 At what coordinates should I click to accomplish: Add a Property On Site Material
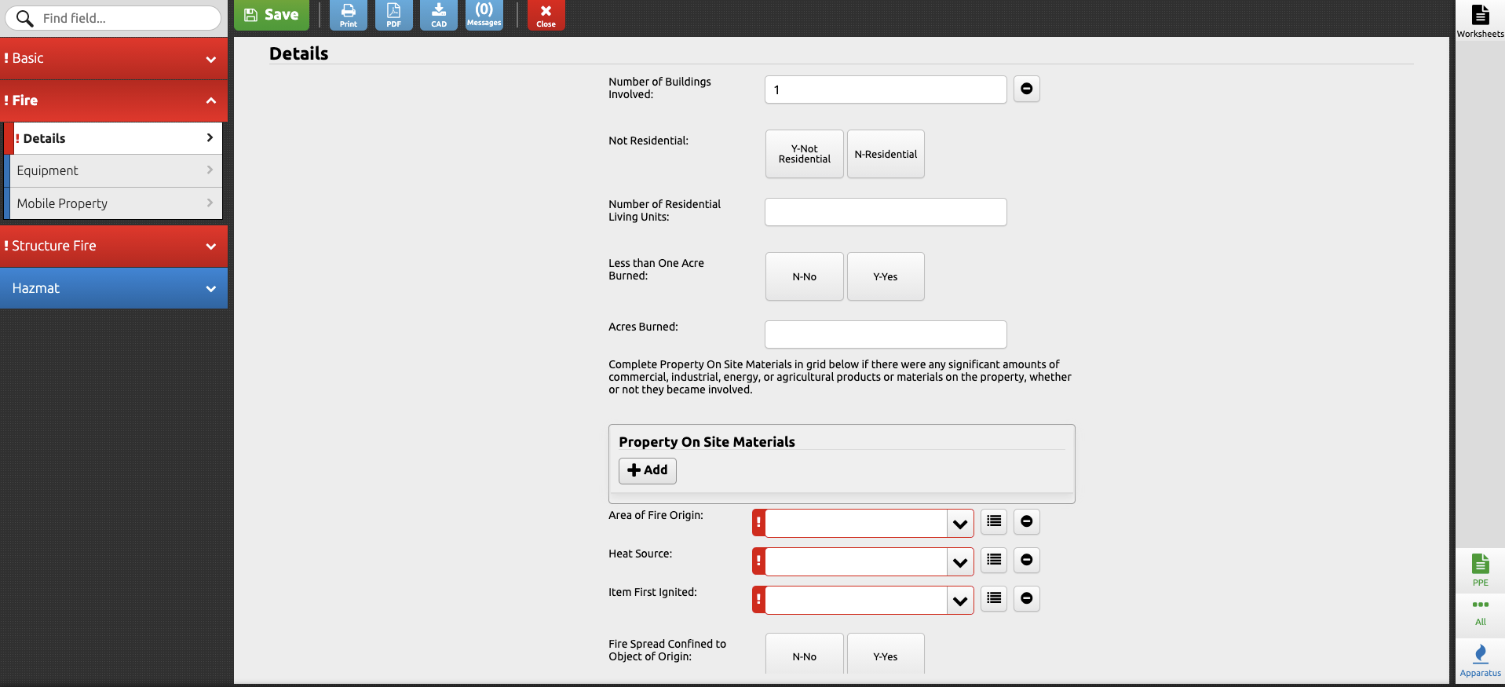pyautogui.click(x=648, y=470)
